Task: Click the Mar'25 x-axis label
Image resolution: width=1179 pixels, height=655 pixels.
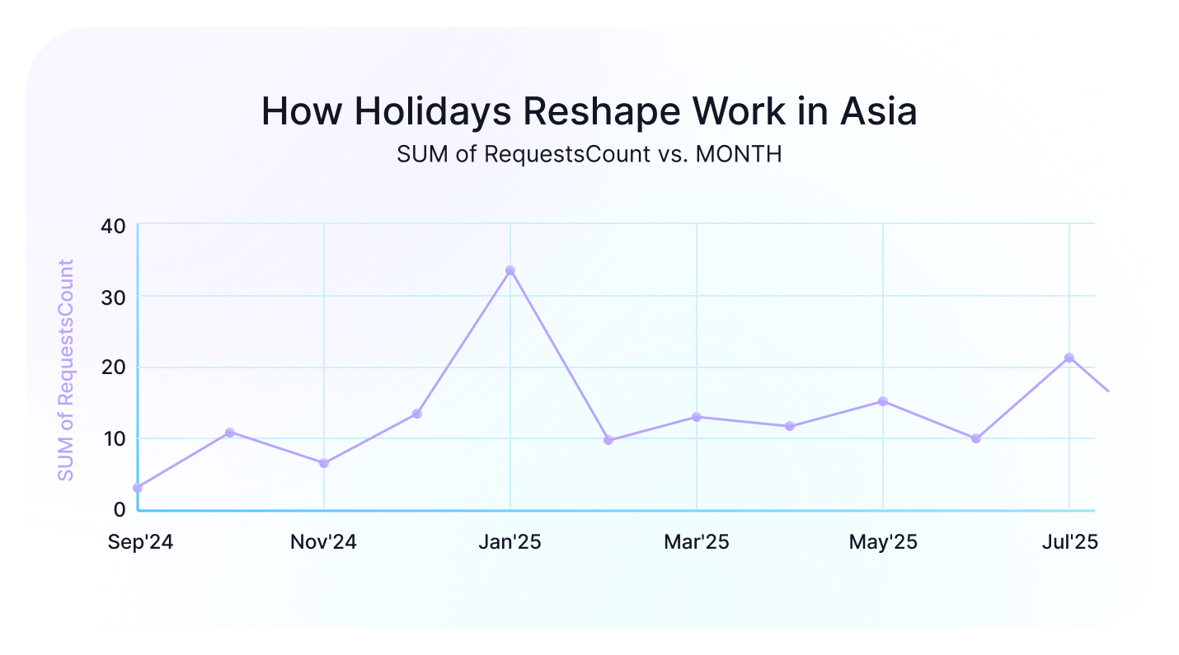Action: (696, 542)
